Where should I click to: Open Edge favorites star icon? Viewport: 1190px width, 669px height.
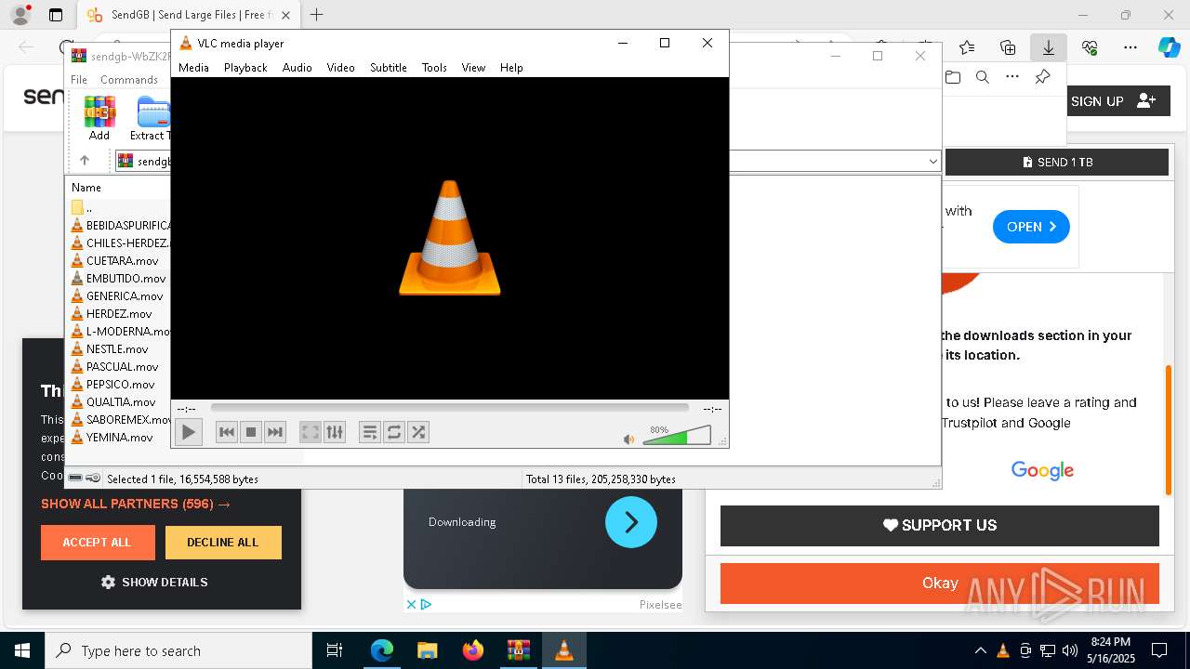pos(967,47)
